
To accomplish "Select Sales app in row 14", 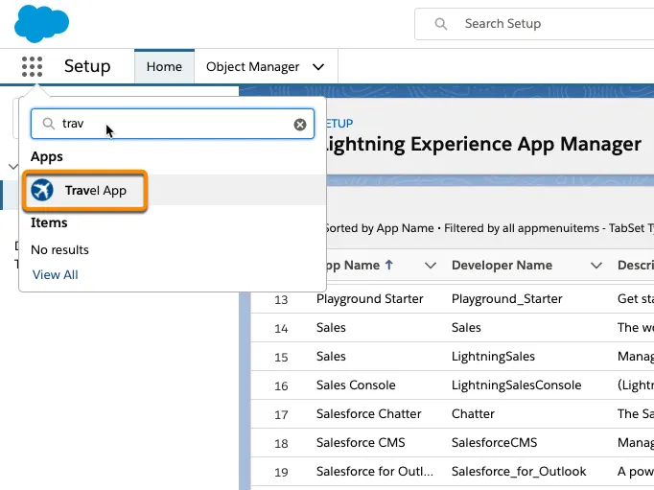I will (331, 327).
